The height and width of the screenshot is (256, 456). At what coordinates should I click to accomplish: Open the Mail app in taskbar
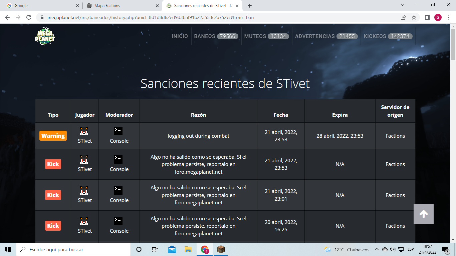click(x=172, y=249)
